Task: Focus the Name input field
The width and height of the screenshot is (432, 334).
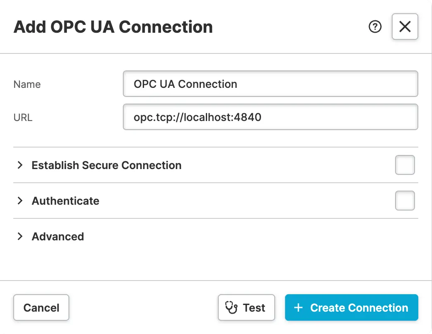Action: point(270,84)
